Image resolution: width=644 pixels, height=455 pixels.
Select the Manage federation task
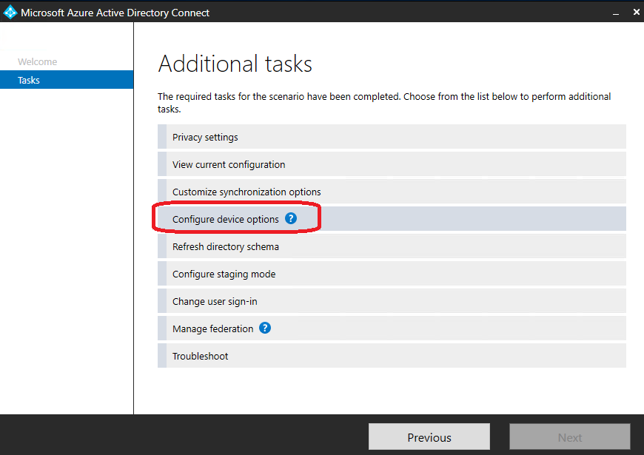point(213,328)
